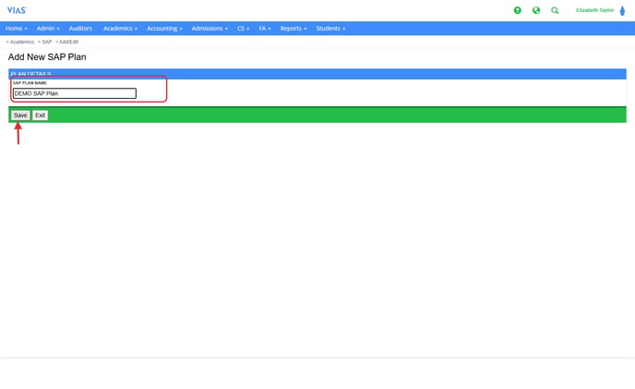Expand the Admissions menu

[x=210, y=29]
